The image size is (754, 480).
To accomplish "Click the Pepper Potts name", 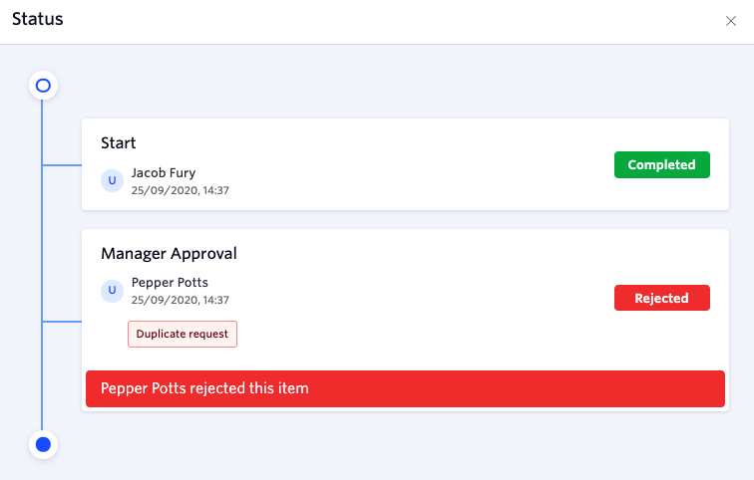I will coord(170,282).
